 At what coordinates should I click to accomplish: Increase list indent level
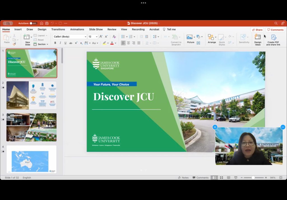[x=146, y=37]
